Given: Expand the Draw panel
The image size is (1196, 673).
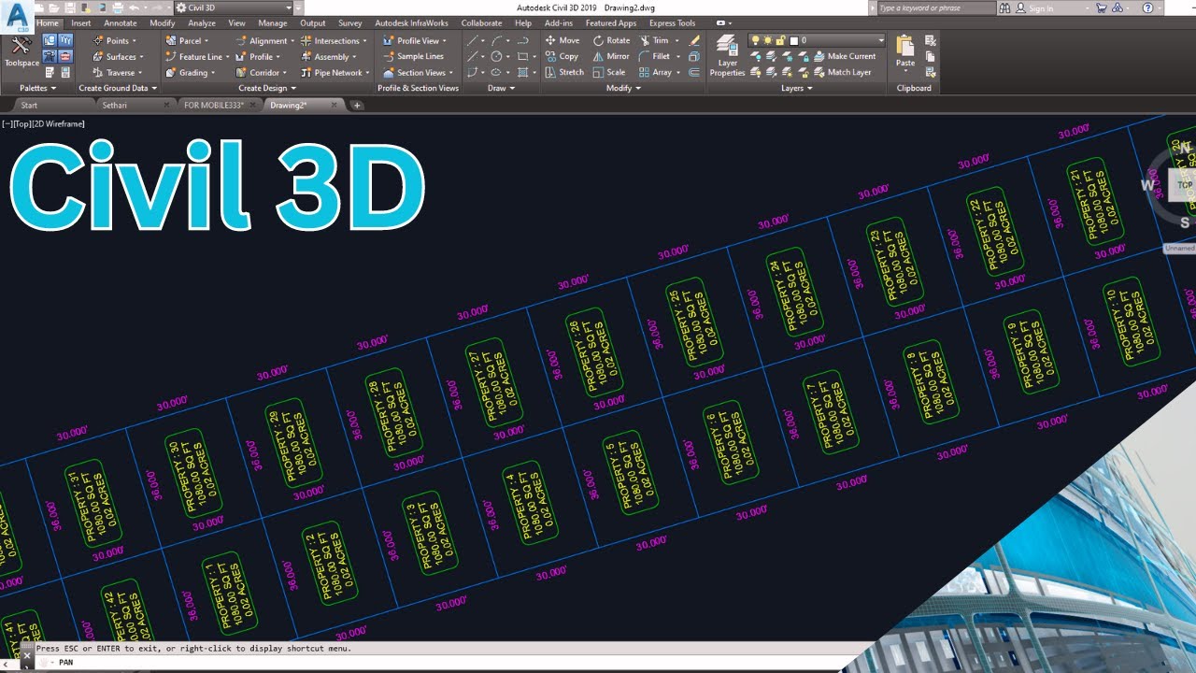Looking at the screenshot, I should [500, 88].
